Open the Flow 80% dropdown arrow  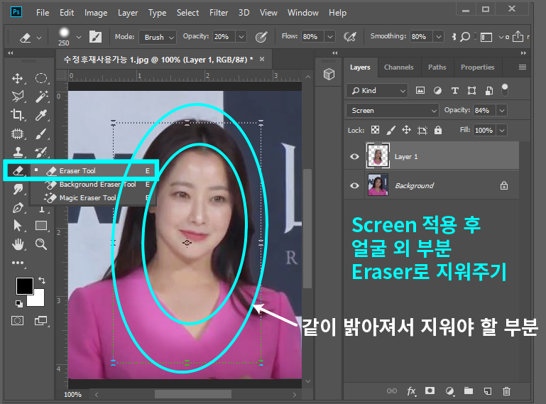(x=329, y=37)
